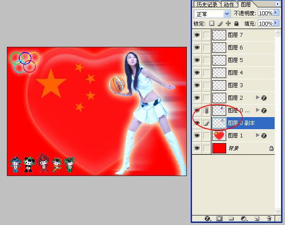Image resolution: width=285 pixels, height=225 pixels.
Task: Open the layers panel flyout menu arrow
Action: pyautogui.click(x=277, y=4)
